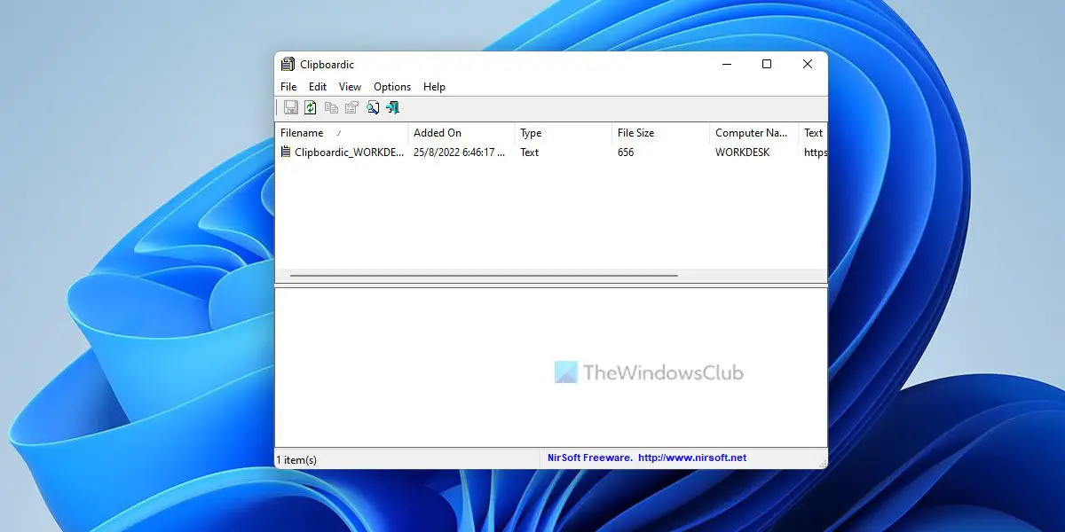Click the Exit door toolbar icon
The height and width of the screenshot is (532, 1065).
point(393,107)
